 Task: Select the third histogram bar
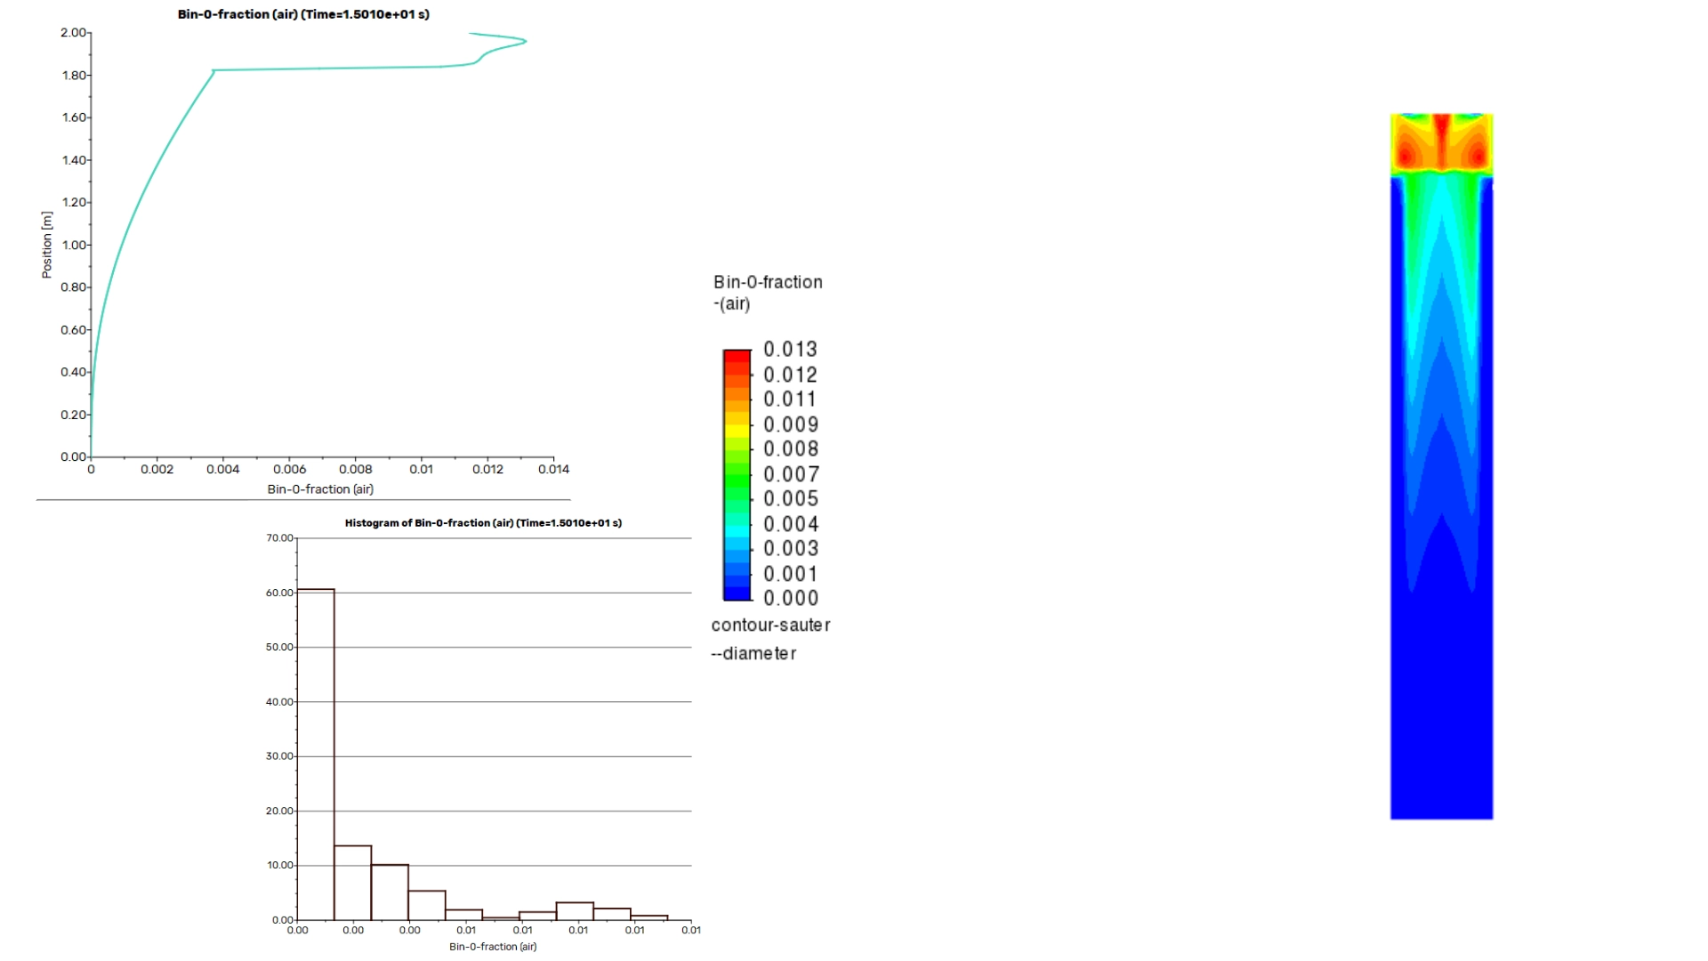coord(390,892)
